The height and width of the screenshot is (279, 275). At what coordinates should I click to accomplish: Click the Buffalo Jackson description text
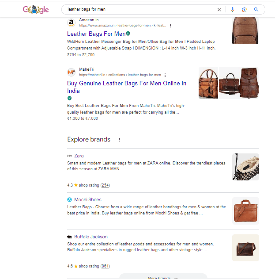(x=140, y=247)
